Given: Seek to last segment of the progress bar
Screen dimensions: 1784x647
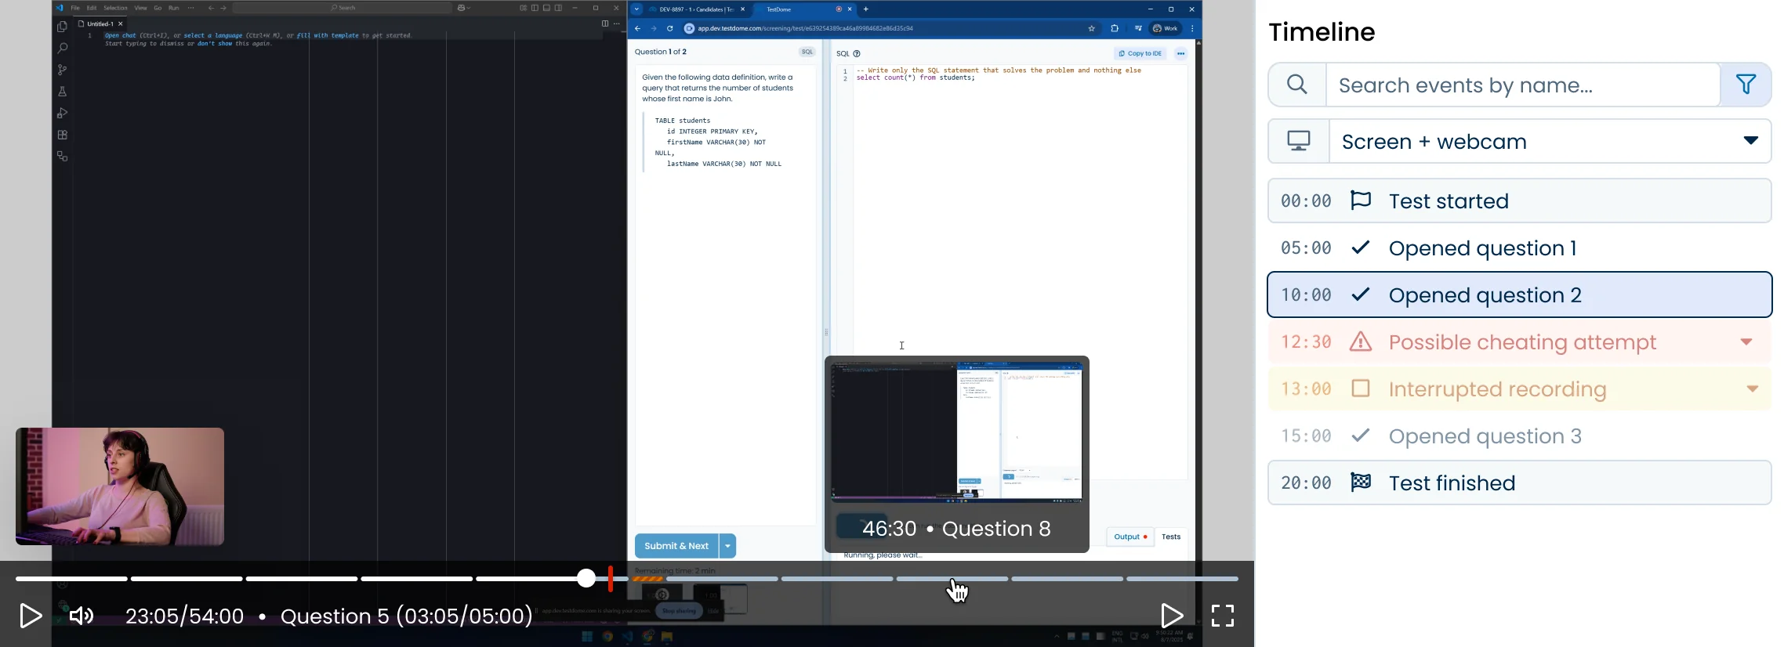Looking at the screenshot, I should pos(1182,579).
